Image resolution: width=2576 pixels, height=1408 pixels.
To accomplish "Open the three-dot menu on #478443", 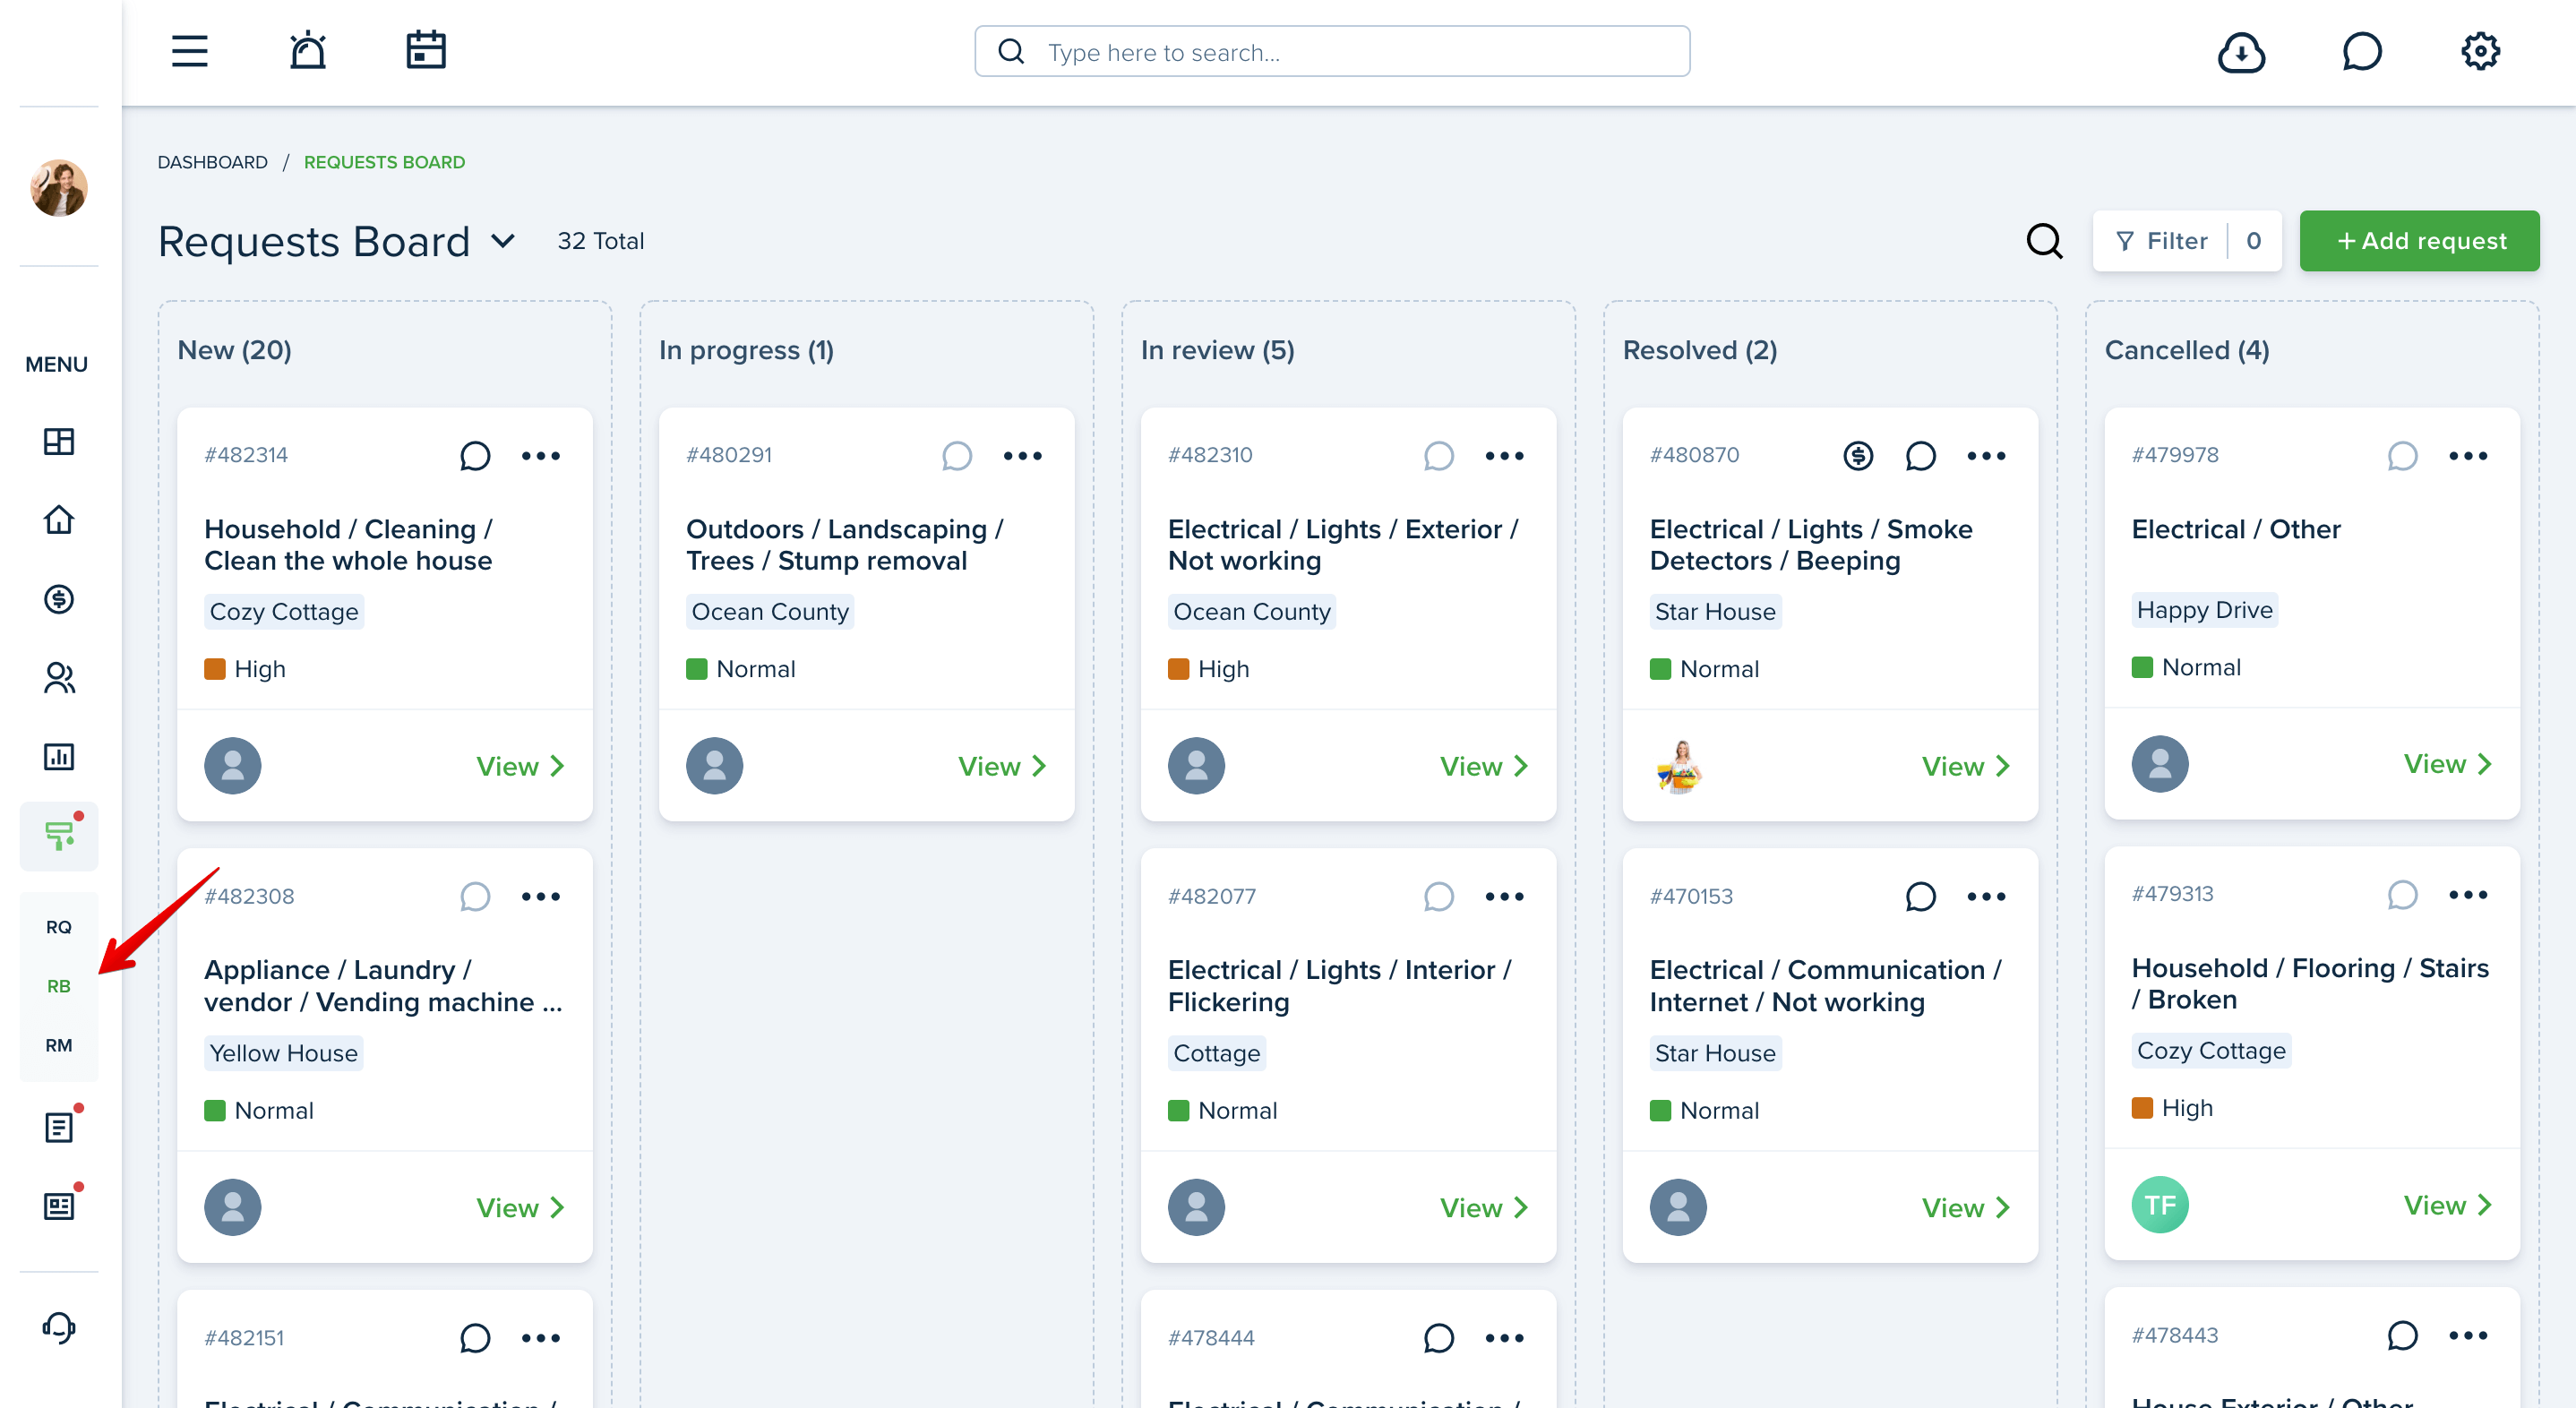I will [x=2468, y=1336].
